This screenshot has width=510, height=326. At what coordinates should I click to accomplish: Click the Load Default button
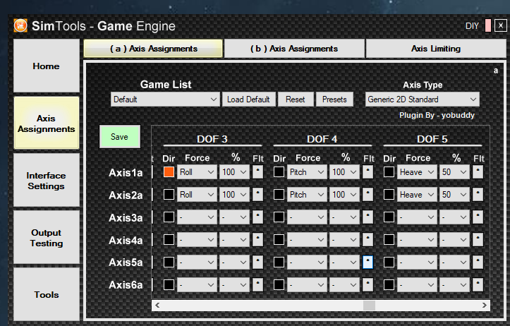(248, 99)
